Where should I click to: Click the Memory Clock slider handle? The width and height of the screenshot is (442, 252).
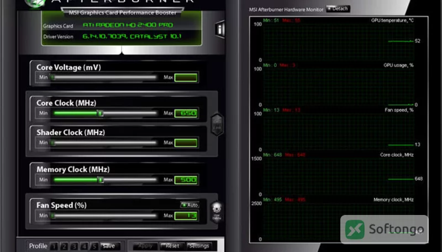[101, 180]
